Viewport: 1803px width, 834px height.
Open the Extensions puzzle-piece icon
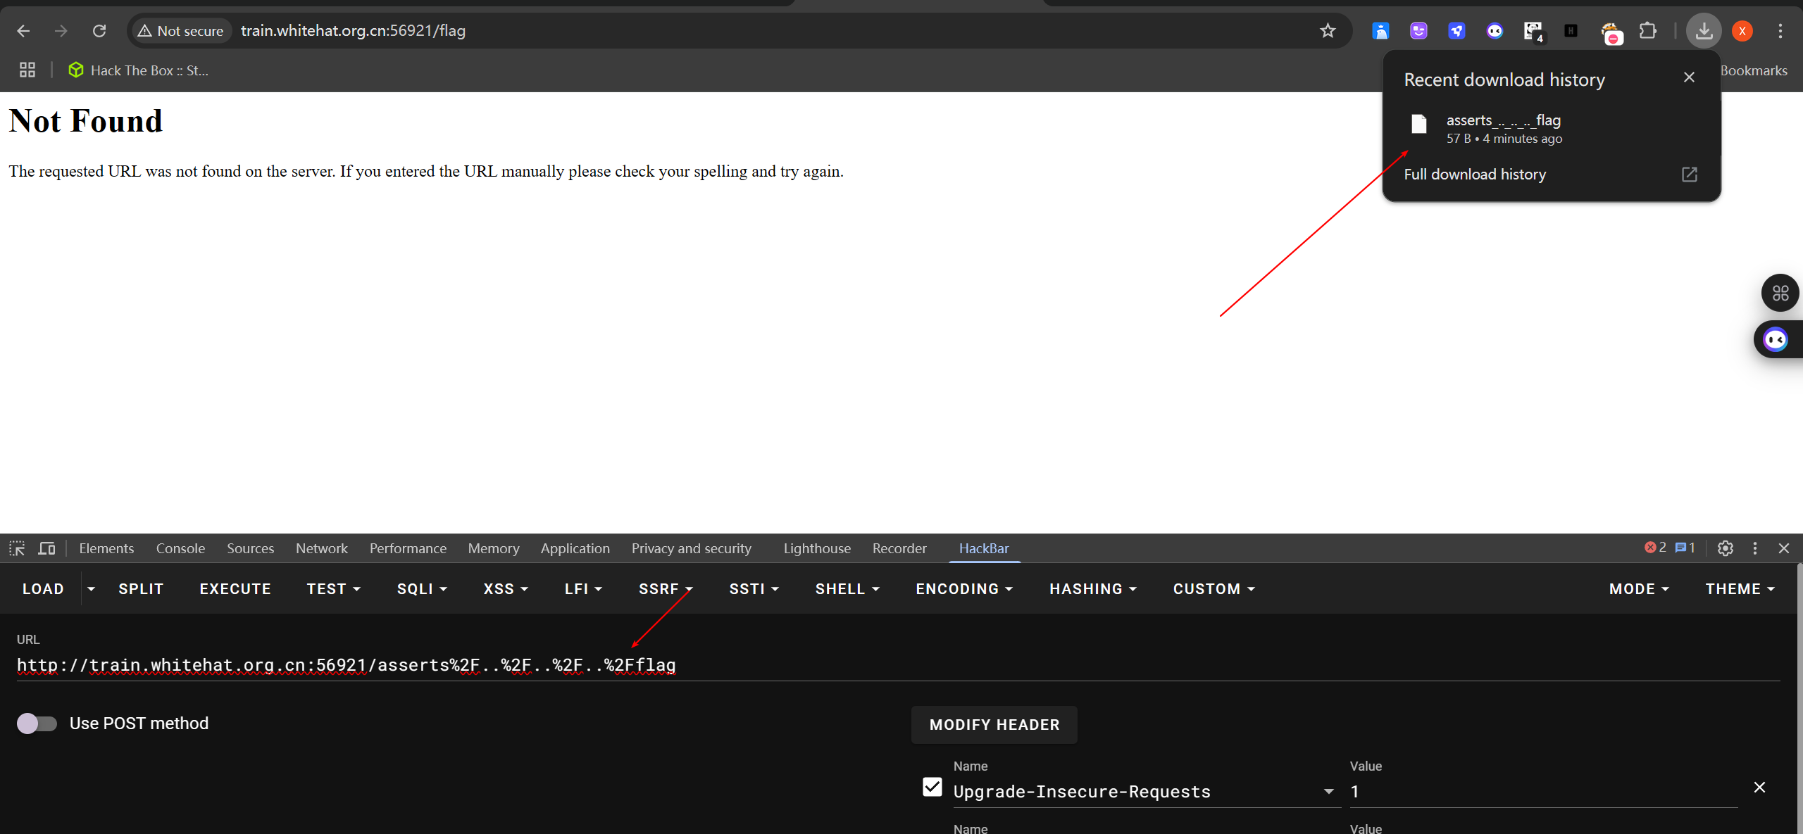click(x=1647, y=31)
